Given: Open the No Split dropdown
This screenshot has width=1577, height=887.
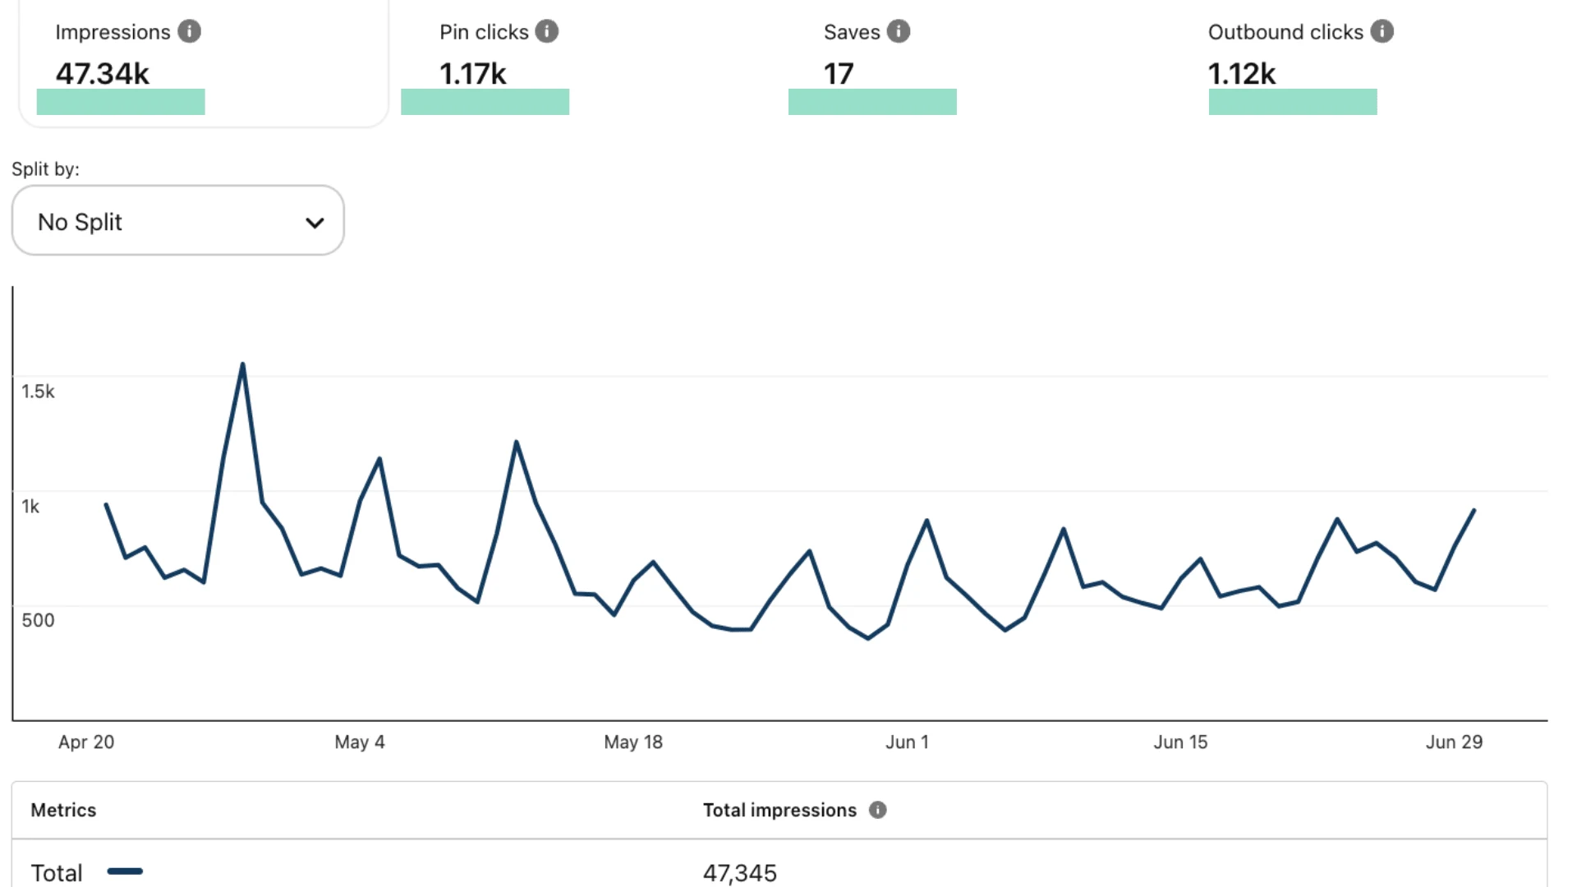Looking at the screenshot, I should pyautogui.click(x=178, y=220).
